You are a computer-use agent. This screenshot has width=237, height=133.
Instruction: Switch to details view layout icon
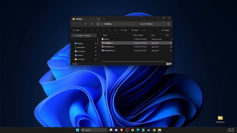click(x=167, y=64)
